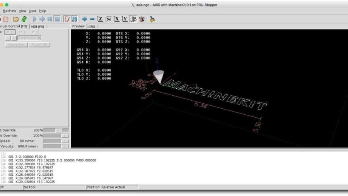The image size is (348, 196).
Task: Jog axis in negative direction
Action: (x=8, y=38)
